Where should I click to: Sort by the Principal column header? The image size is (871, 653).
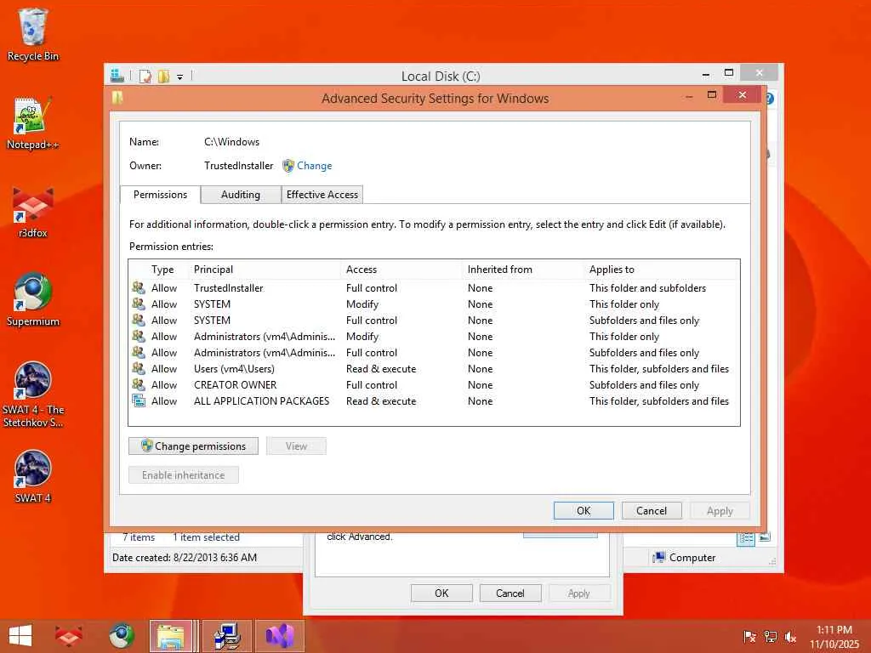coord(265,270)
